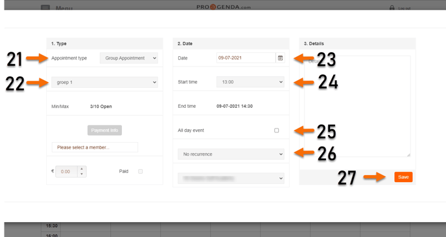Open the Start time 13:00 dropdown
446x237 pixels.
tap(250, 82)
